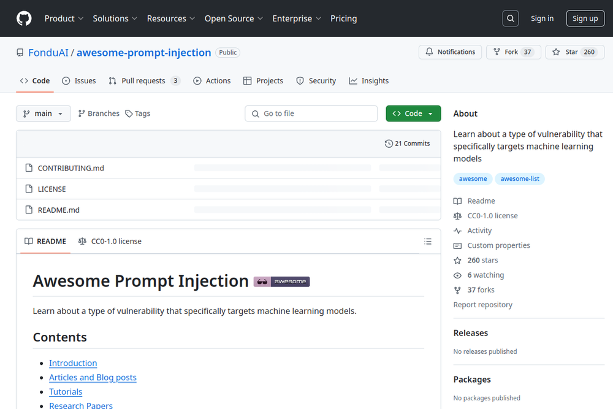Click the Sign up button
The width and height of the screenshot is (613, 409).
[x=585, y=18]
